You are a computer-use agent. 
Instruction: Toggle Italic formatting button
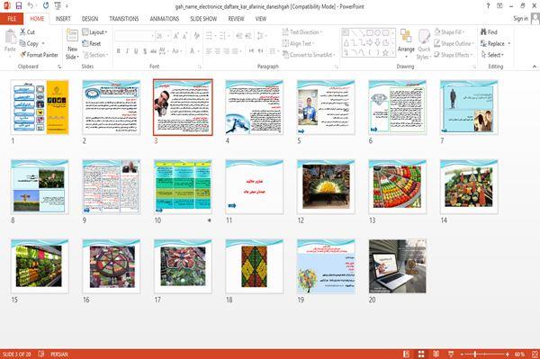pyautogui.click(x=127, y=51)
